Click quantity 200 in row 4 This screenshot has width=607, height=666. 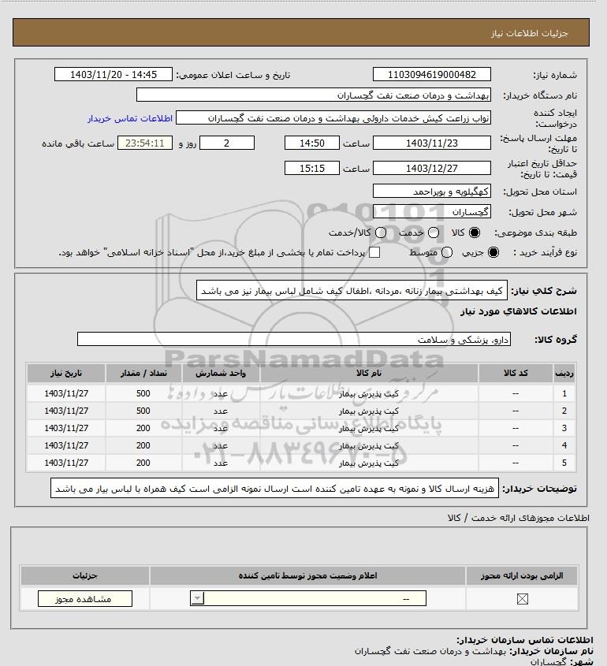tap(143, 445)
